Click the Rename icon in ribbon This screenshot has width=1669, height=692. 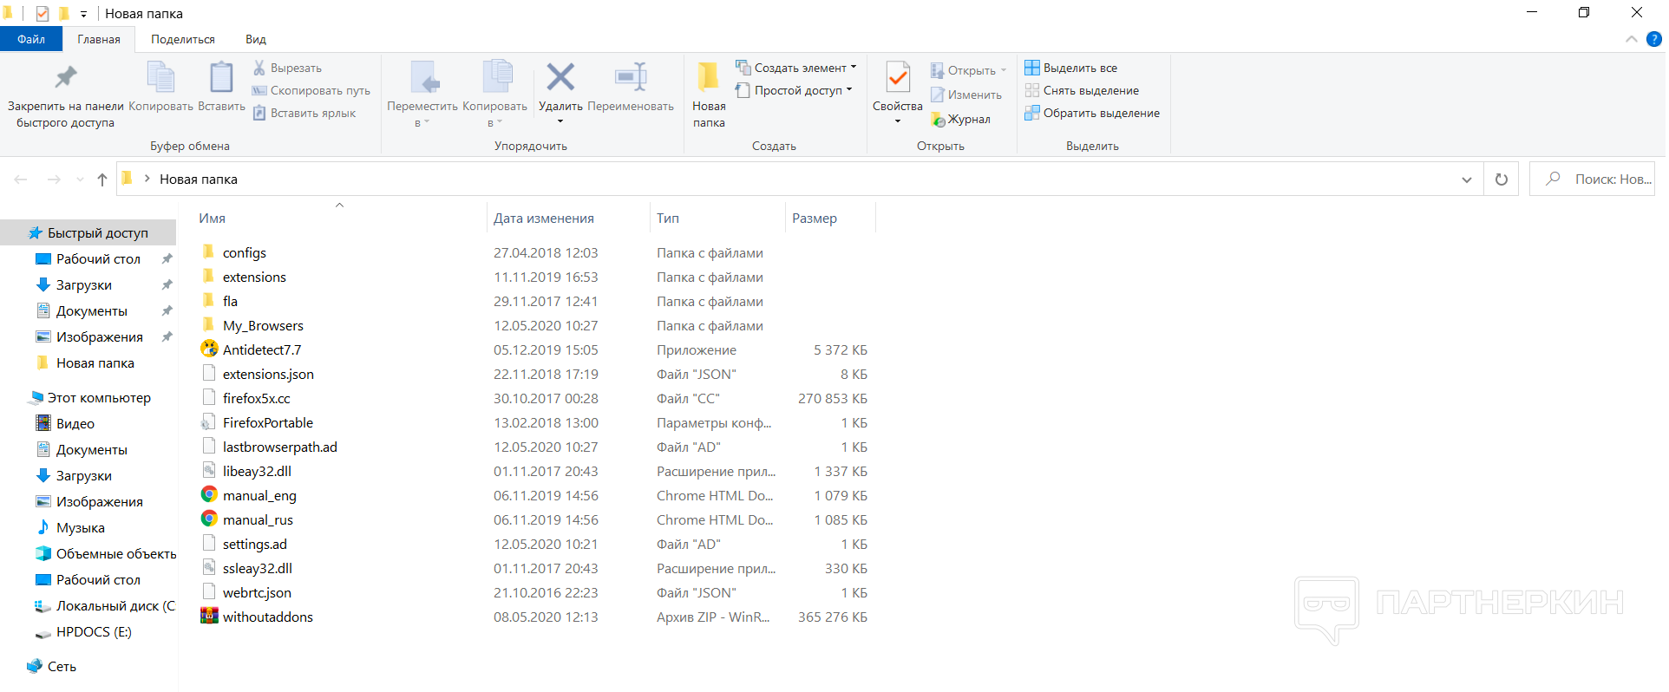tap(631, 77)
